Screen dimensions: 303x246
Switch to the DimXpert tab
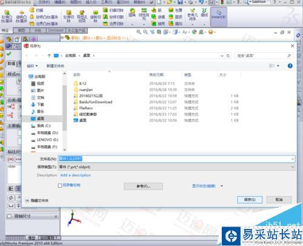(56, 30)
